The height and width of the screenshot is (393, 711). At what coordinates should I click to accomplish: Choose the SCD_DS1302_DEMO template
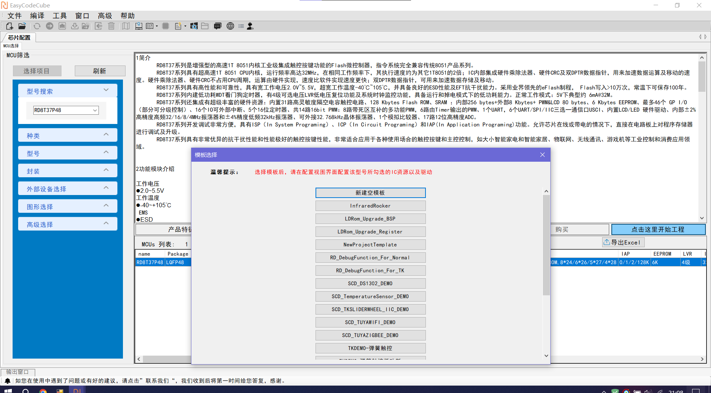[370, 283]
